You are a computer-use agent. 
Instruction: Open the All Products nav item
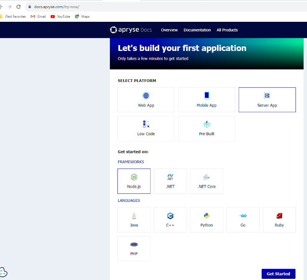tap(227, 30)
